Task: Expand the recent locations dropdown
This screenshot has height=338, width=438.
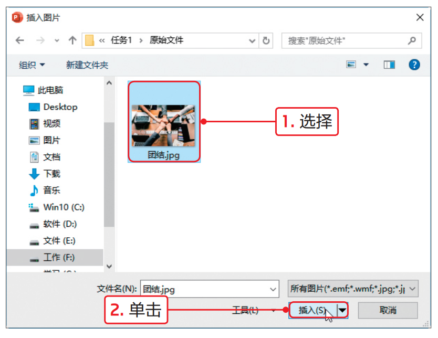Action: click(x=57, y=41)
